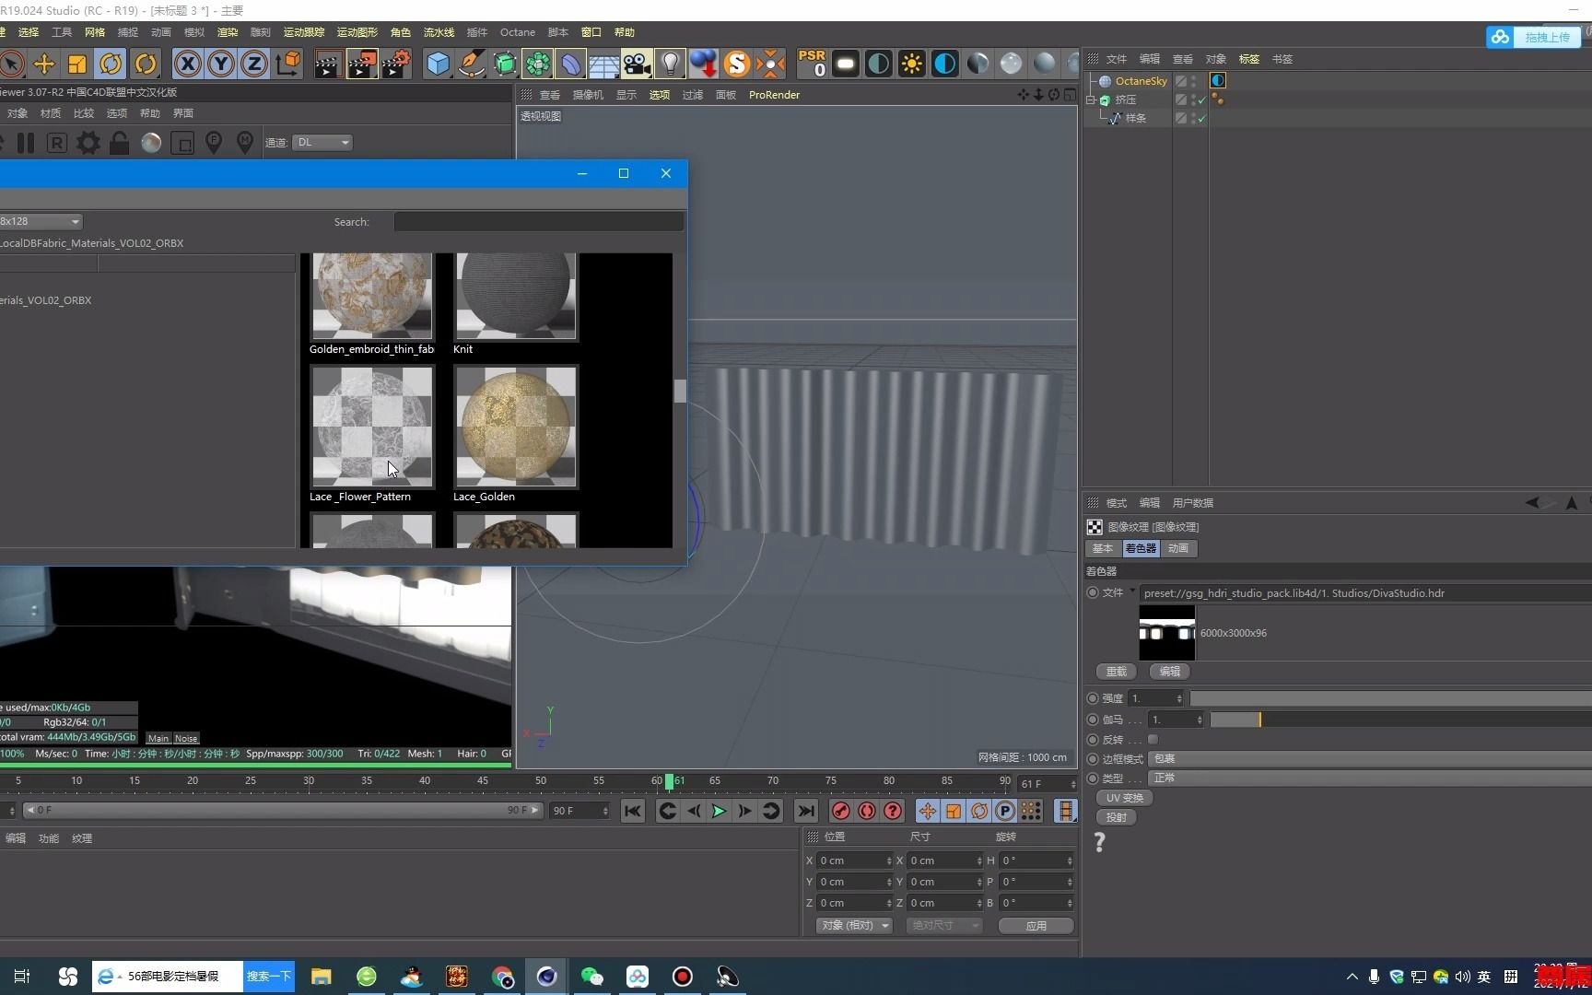Go to the end of the timeline
The width and height of the screenshot is (1592, 995).
(x=806, y=812)
